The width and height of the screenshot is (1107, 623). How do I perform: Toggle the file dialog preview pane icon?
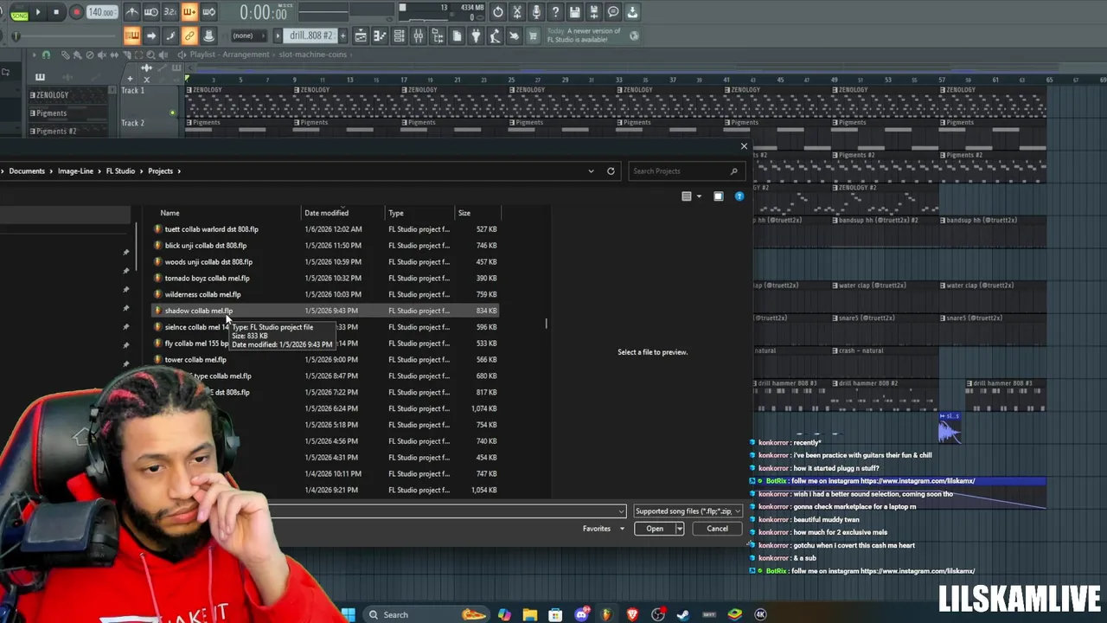[718, 196]
